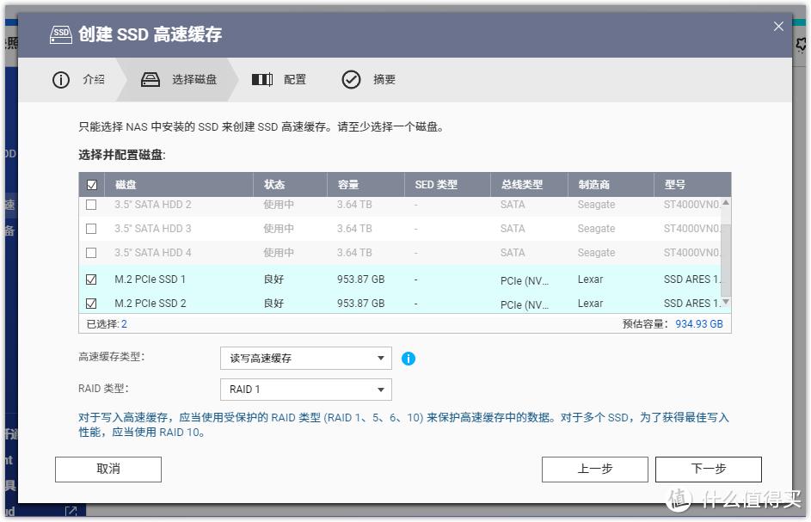
Task: Click the 配置 step bar-chart icon
Action: [x=262, y=79]
